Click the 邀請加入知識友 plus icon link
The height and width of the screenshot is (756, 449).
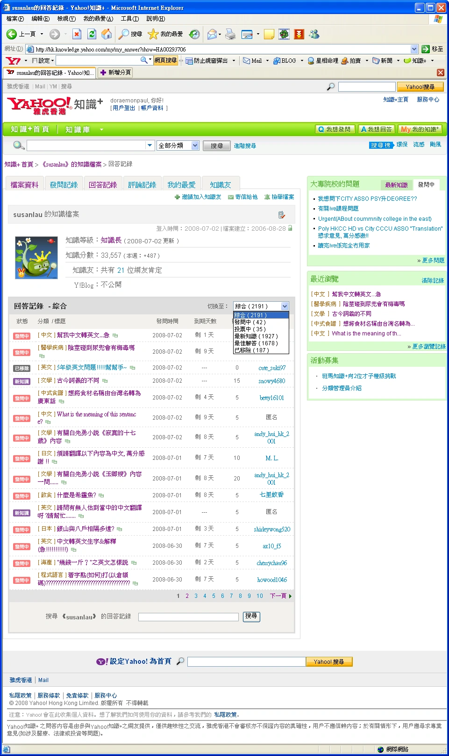click(x=198, y=197)
